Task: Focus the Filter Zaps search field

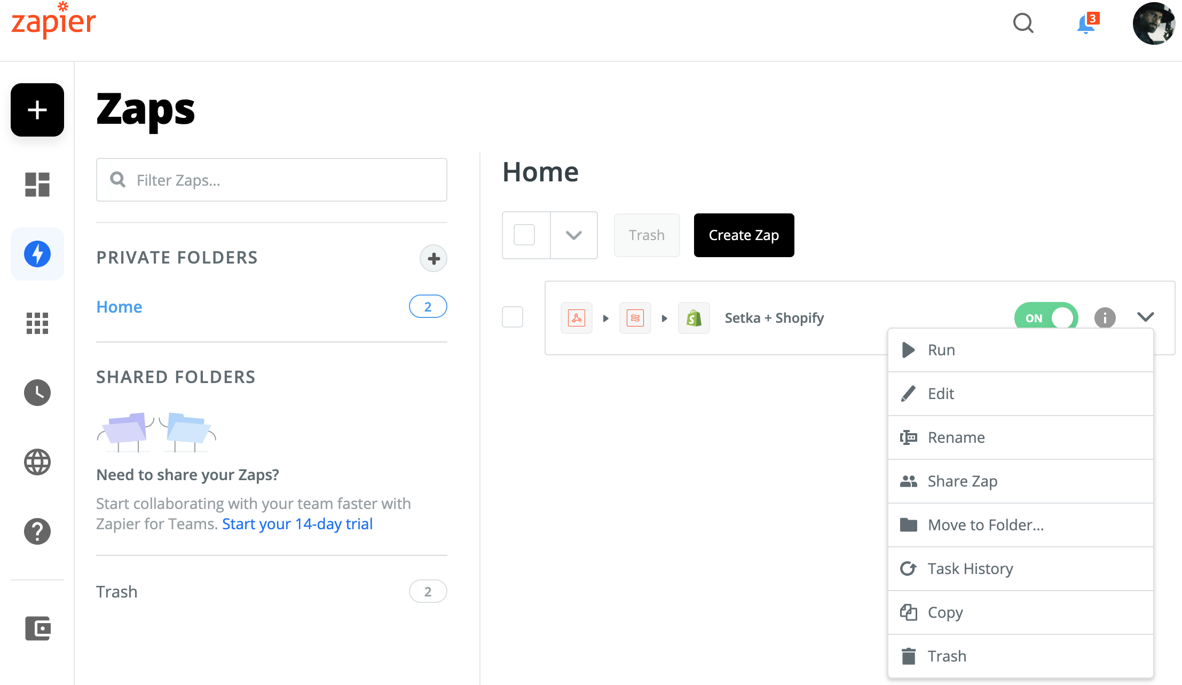Action: 283,180
